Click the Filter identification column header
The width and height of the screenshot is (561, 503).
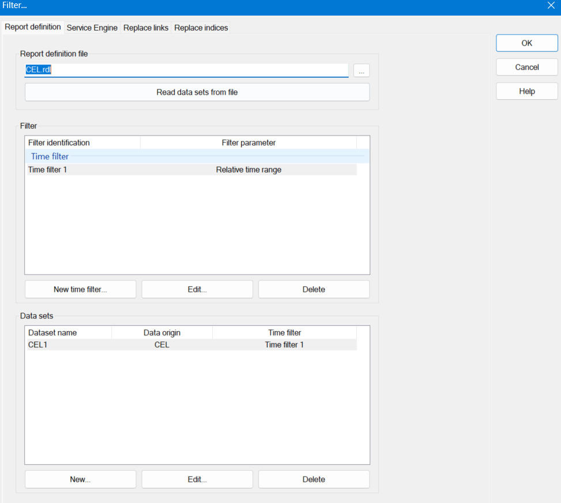[82, 142]
